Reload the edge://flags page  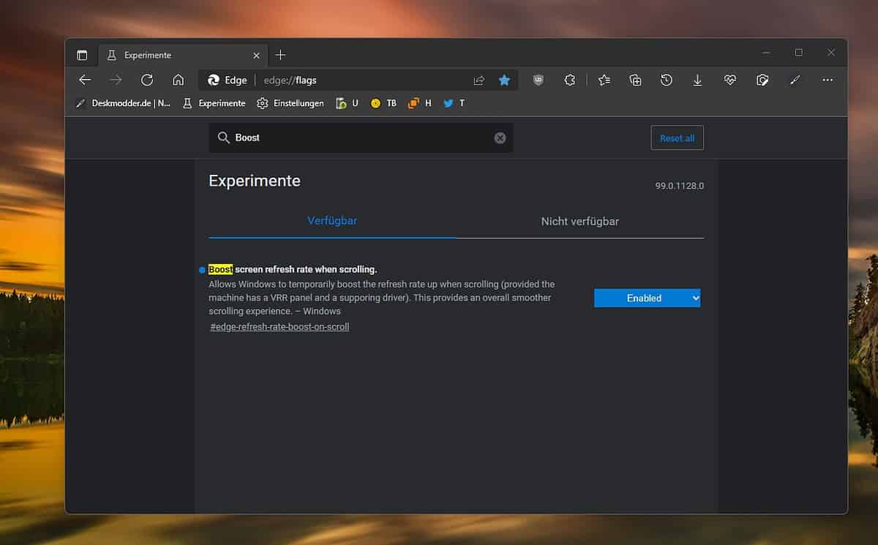pos(147,80)
